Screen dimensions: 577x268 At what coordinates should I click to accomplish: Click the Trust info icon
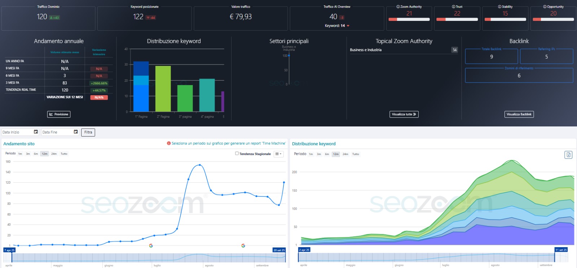(453, 7)
